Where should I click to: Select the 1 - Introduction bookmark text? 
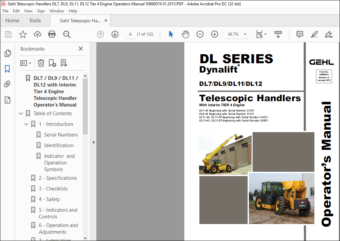[56, 124]
